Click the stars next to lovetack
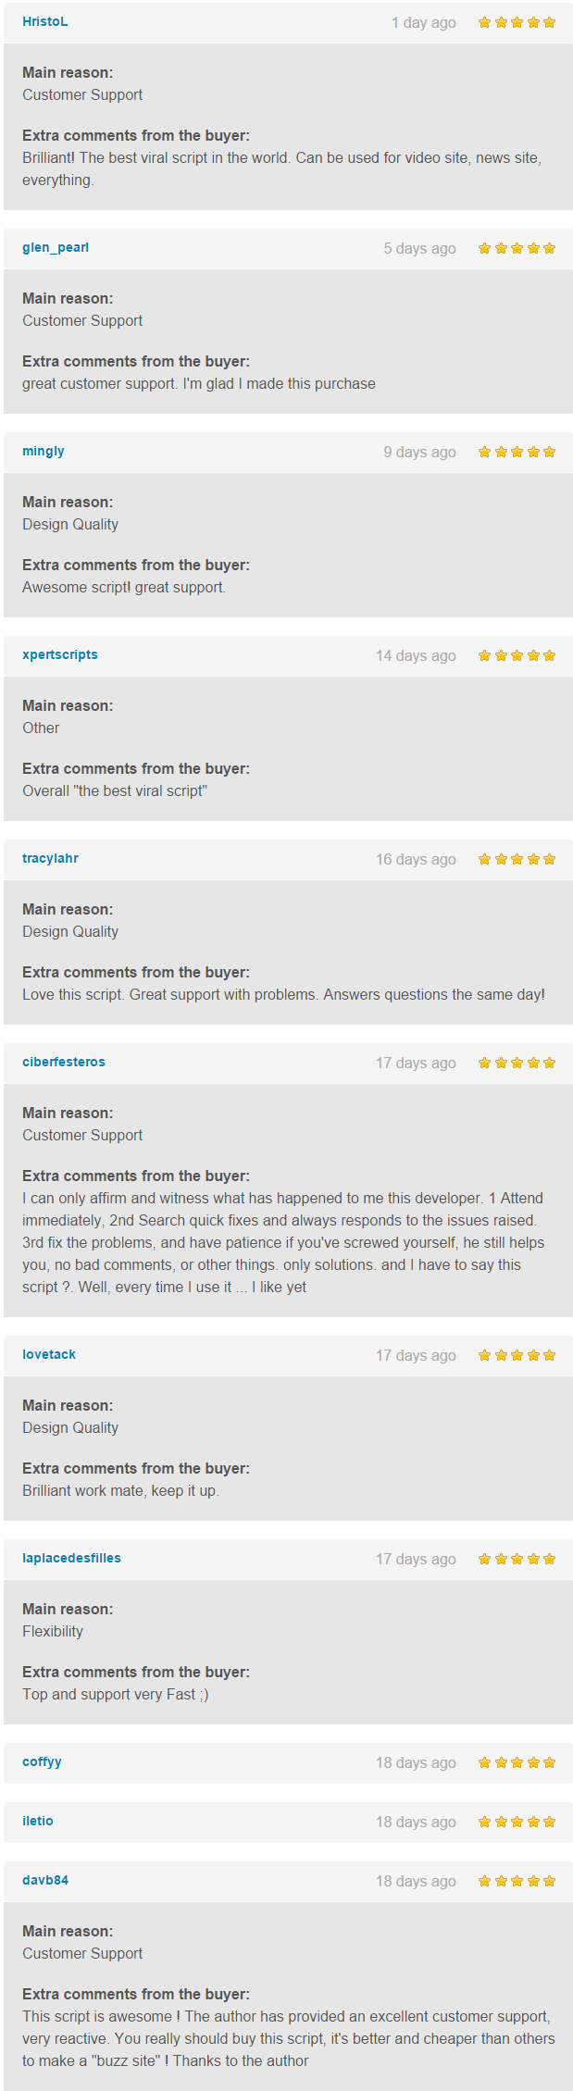 (x=517, y=1356)
